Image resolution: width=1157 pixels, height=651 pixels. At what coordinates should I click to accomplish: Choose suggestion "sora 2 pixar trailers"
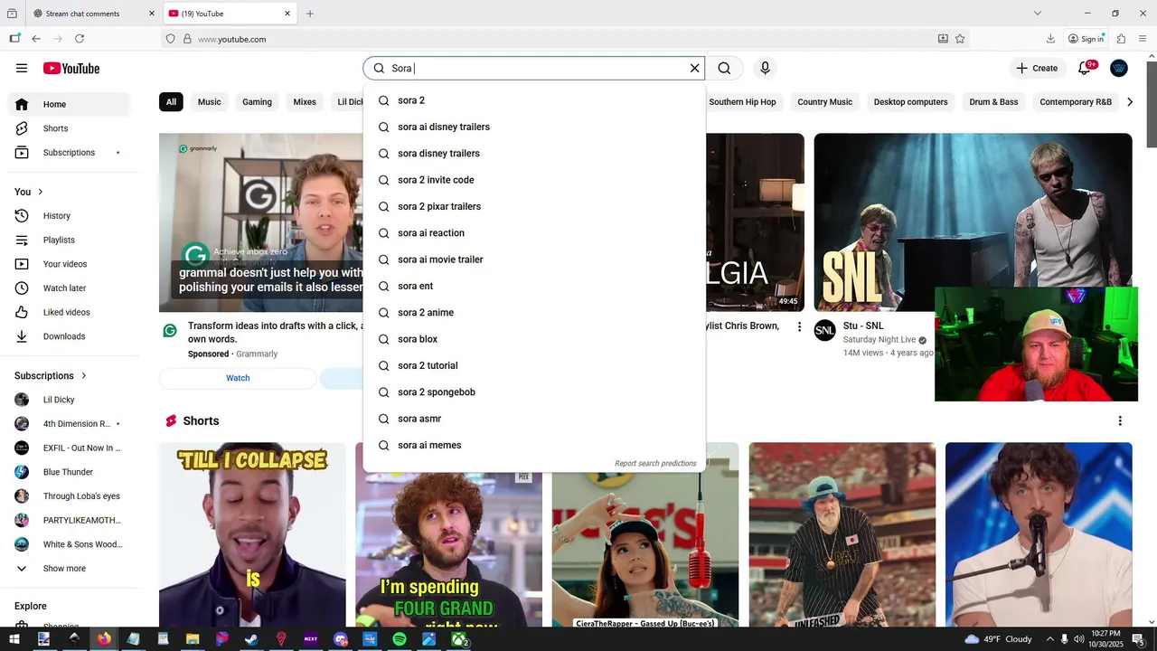pyautogui.click(x=534, y=206)
